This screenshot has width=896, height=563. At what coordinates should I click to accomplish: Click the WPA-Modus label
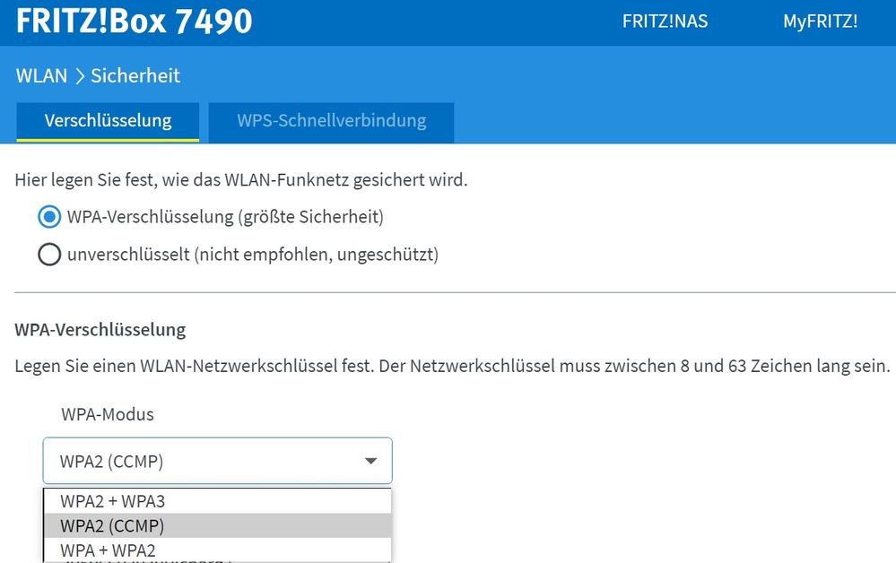(108, 414)
